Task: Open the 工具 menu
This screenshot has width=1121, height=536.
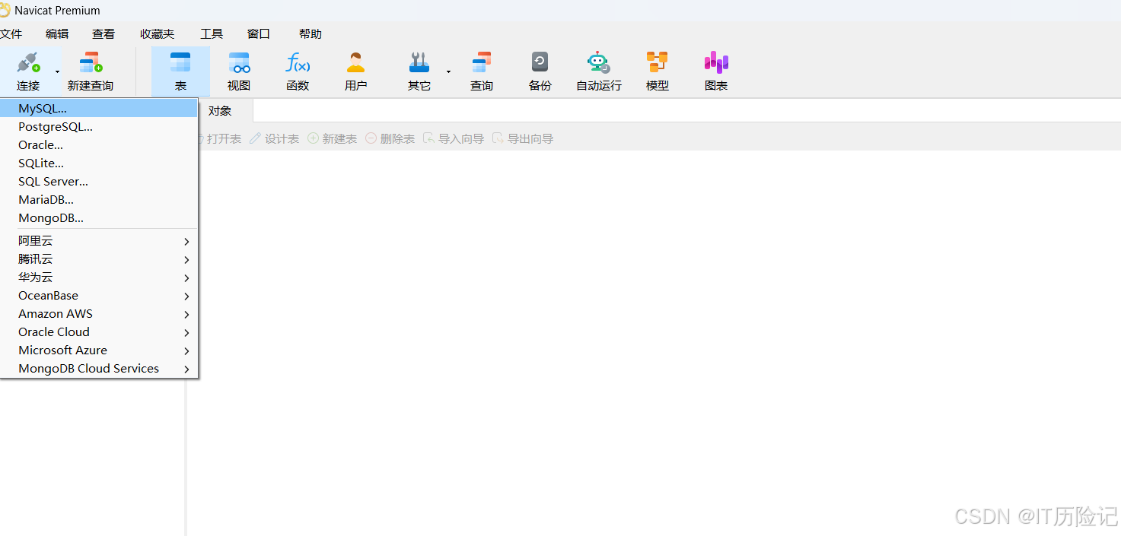Action: click(x=212, y=34)
